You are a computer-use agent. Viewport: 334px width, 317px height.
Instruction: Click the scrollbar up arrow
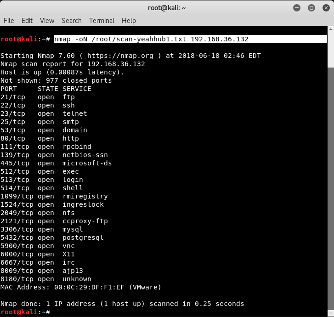tap(331, 29)
